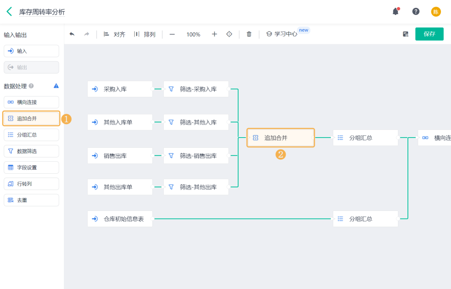Screen dimensions: 451x289
Task: Select the 去重 dedupe tool
Action: pos(31,200)
